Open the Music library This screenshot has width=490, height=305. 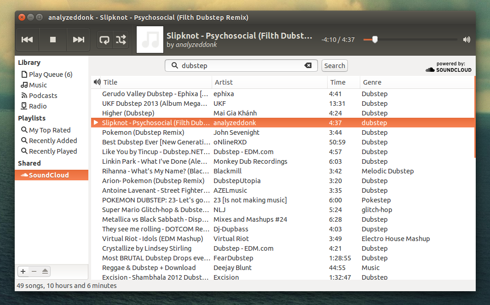pos(37,85)
